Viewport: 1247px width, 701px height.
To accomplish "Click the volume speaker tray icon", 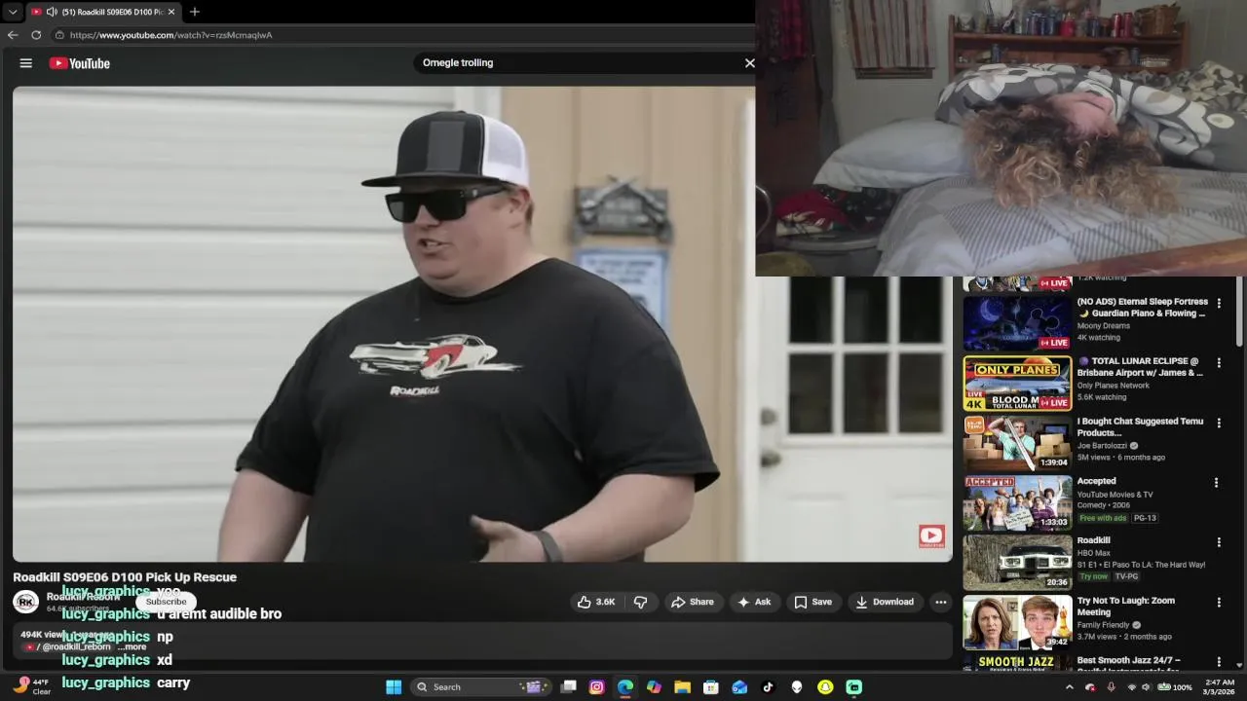I will coord(1147,686).
